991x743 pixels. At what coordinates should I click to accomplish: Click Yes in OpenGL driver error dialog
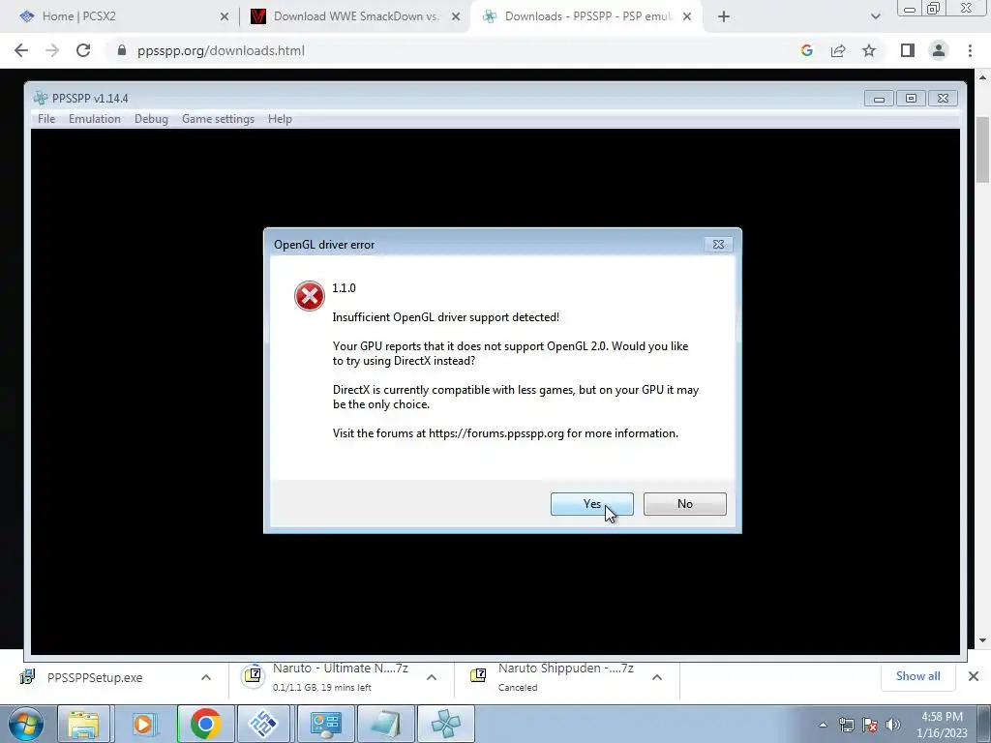click(591, 503)
